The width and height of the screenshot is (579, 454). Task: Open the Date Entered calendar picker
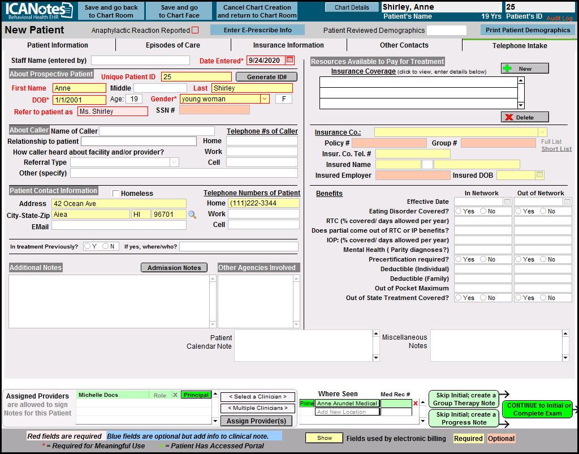tap(290, 60)
